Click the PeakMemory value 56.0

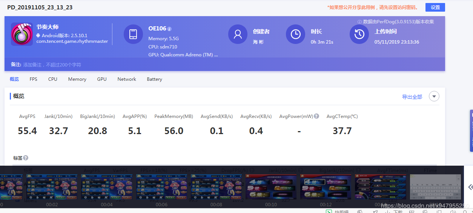(x=174, y=131)
